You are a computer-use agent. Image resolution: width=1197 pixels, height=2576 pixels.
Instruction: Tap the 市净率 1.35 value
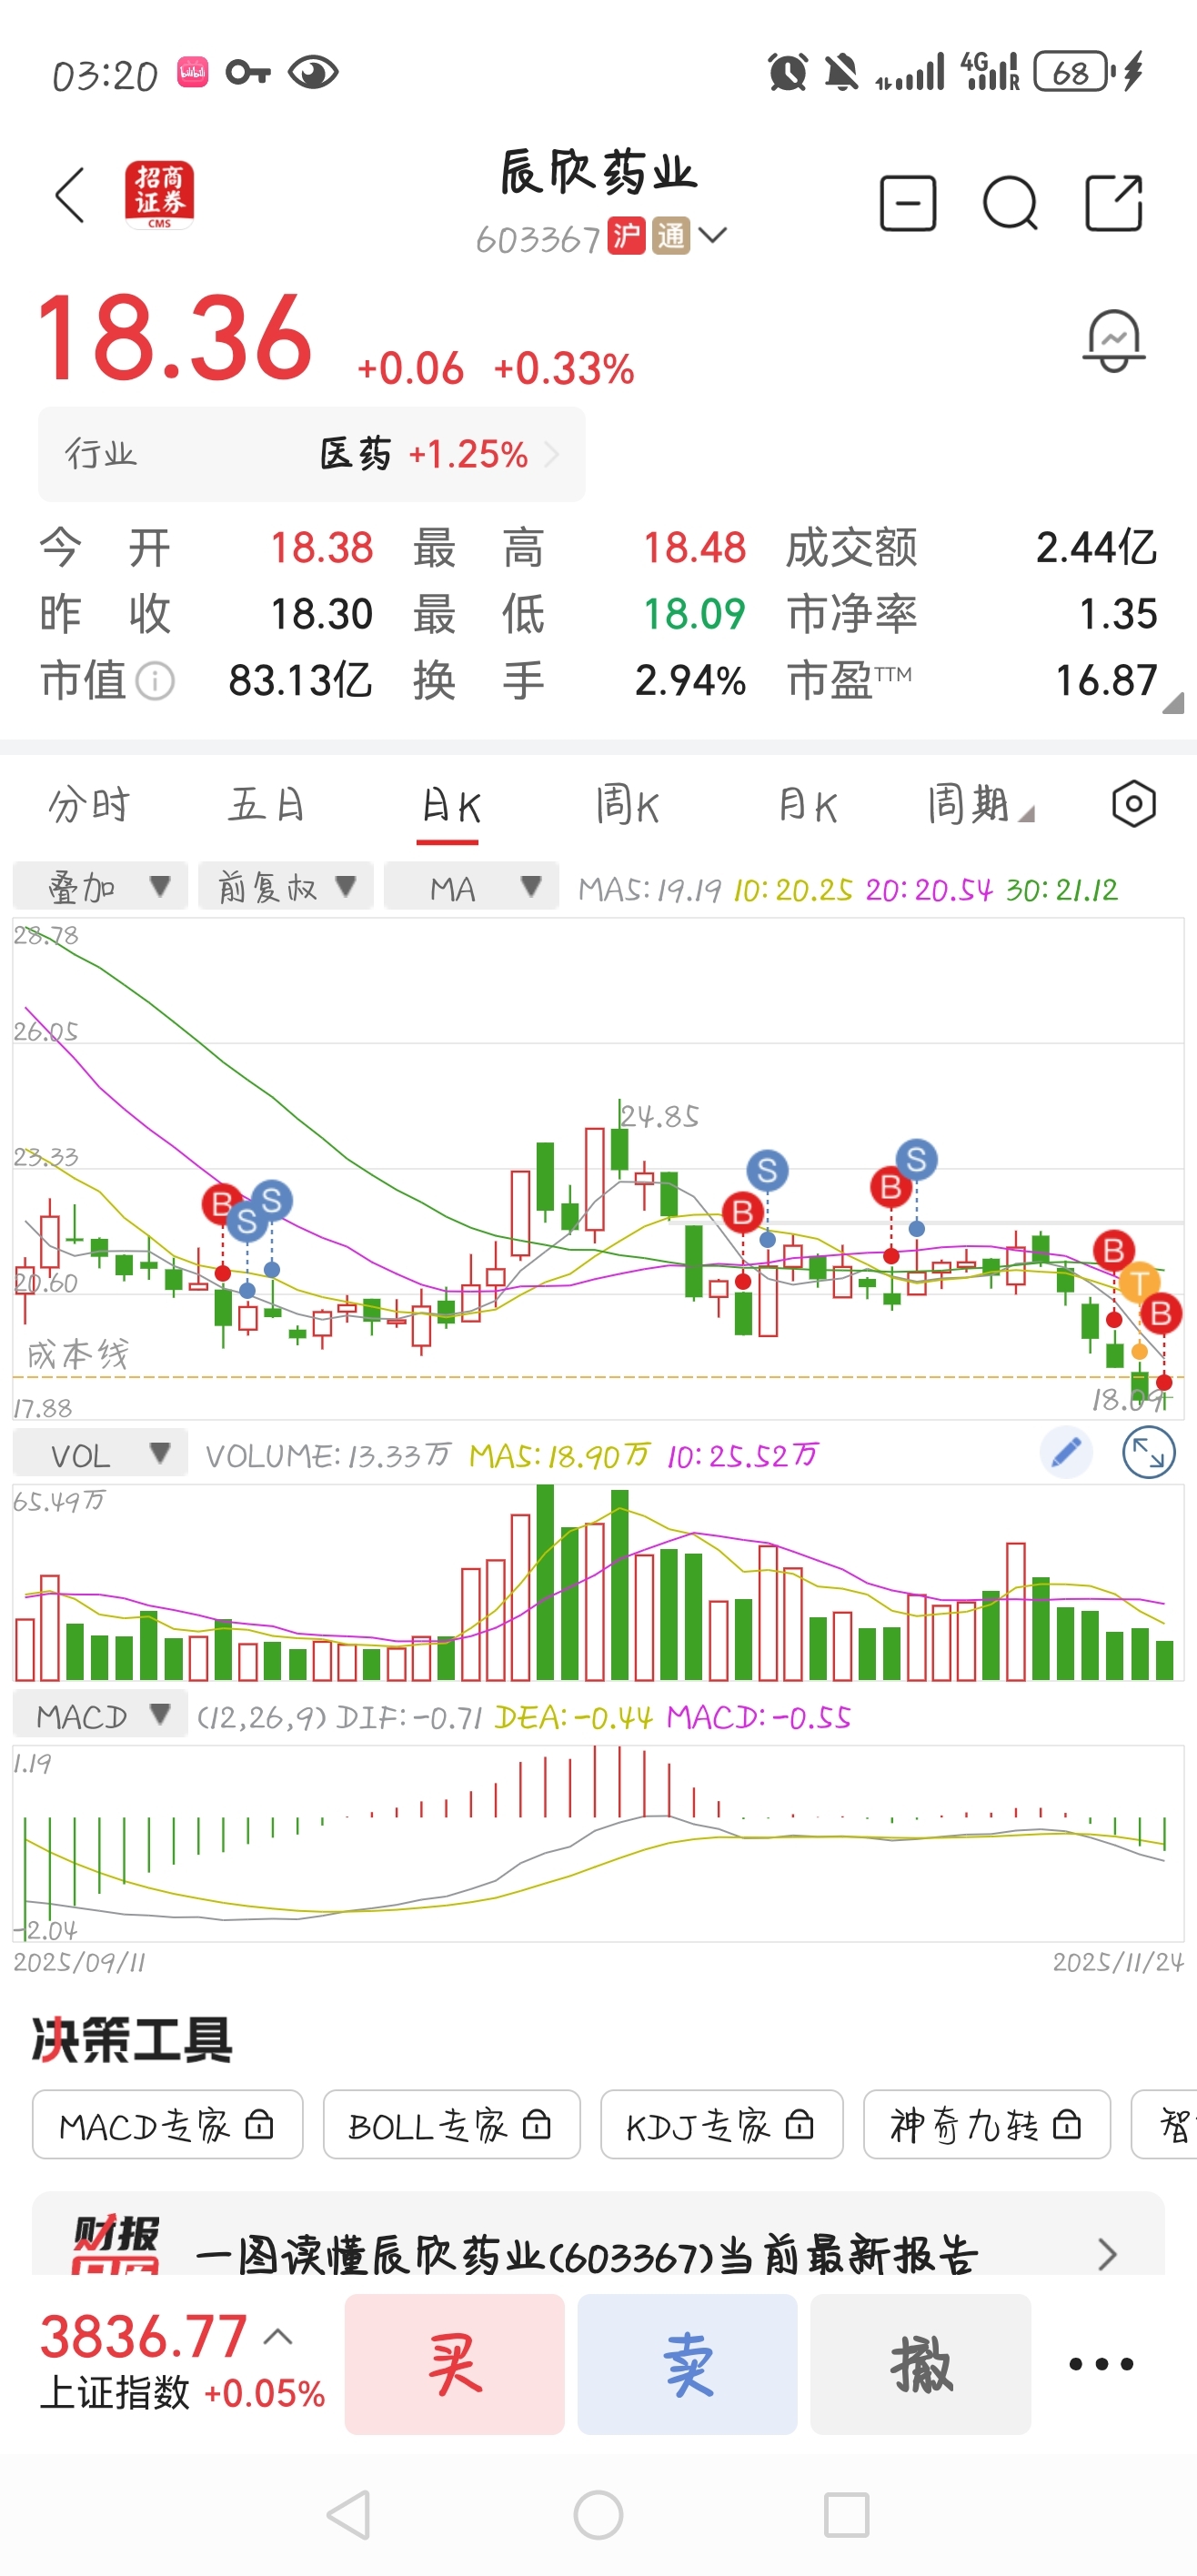(x=1117, y=614)
